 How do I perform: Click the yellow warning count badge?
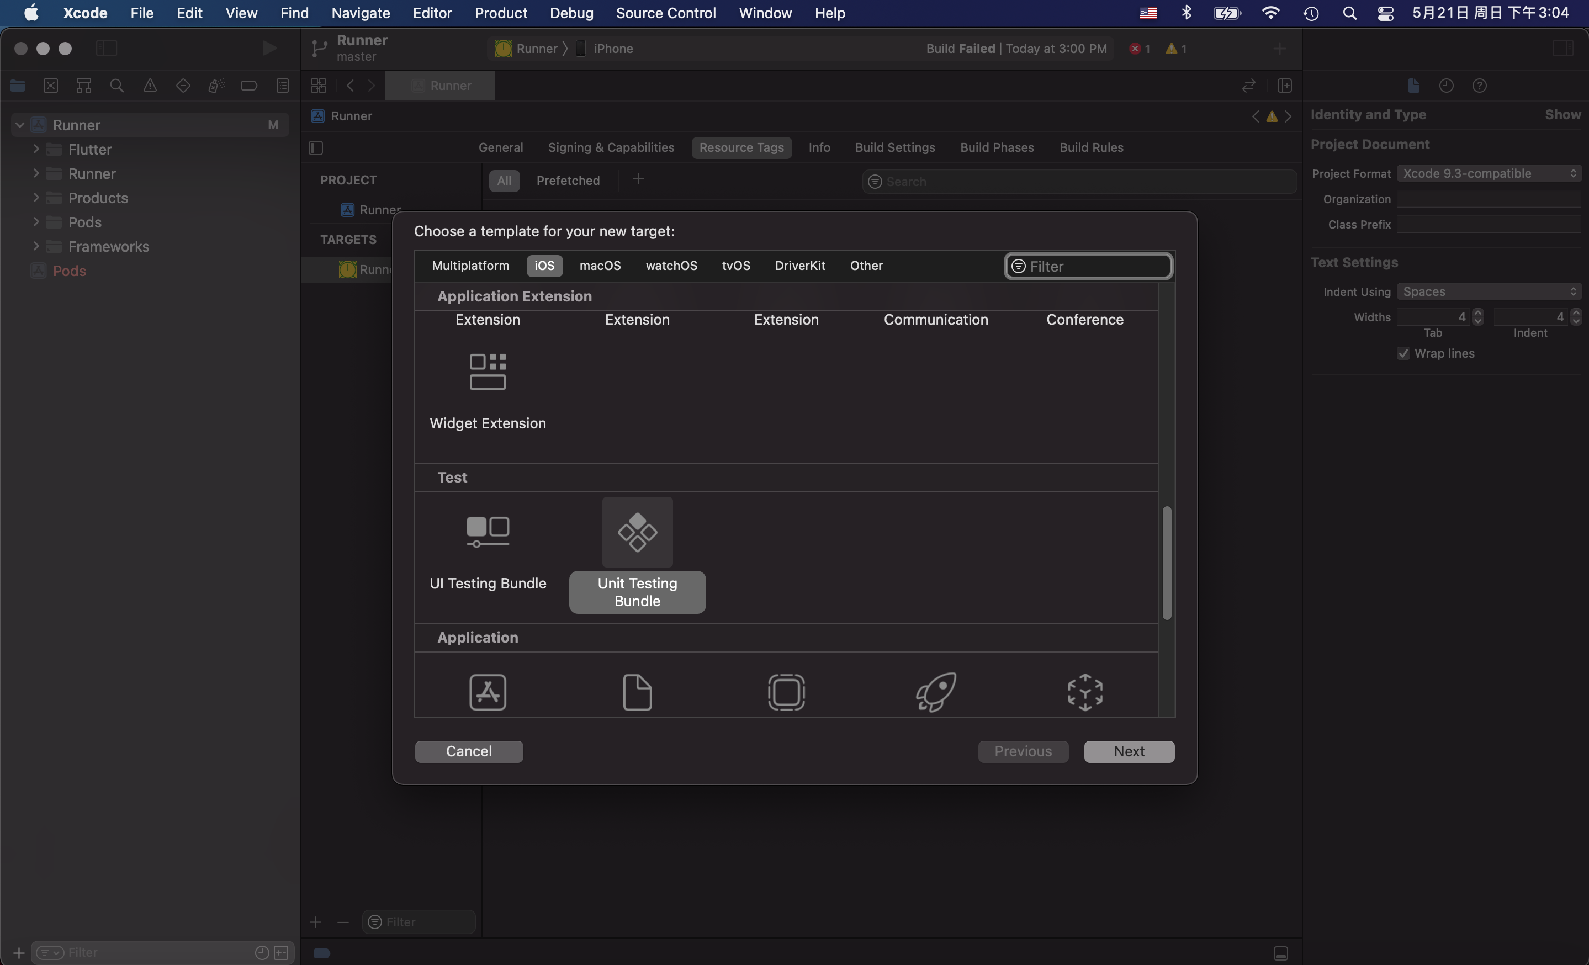tap(1175, 49)
